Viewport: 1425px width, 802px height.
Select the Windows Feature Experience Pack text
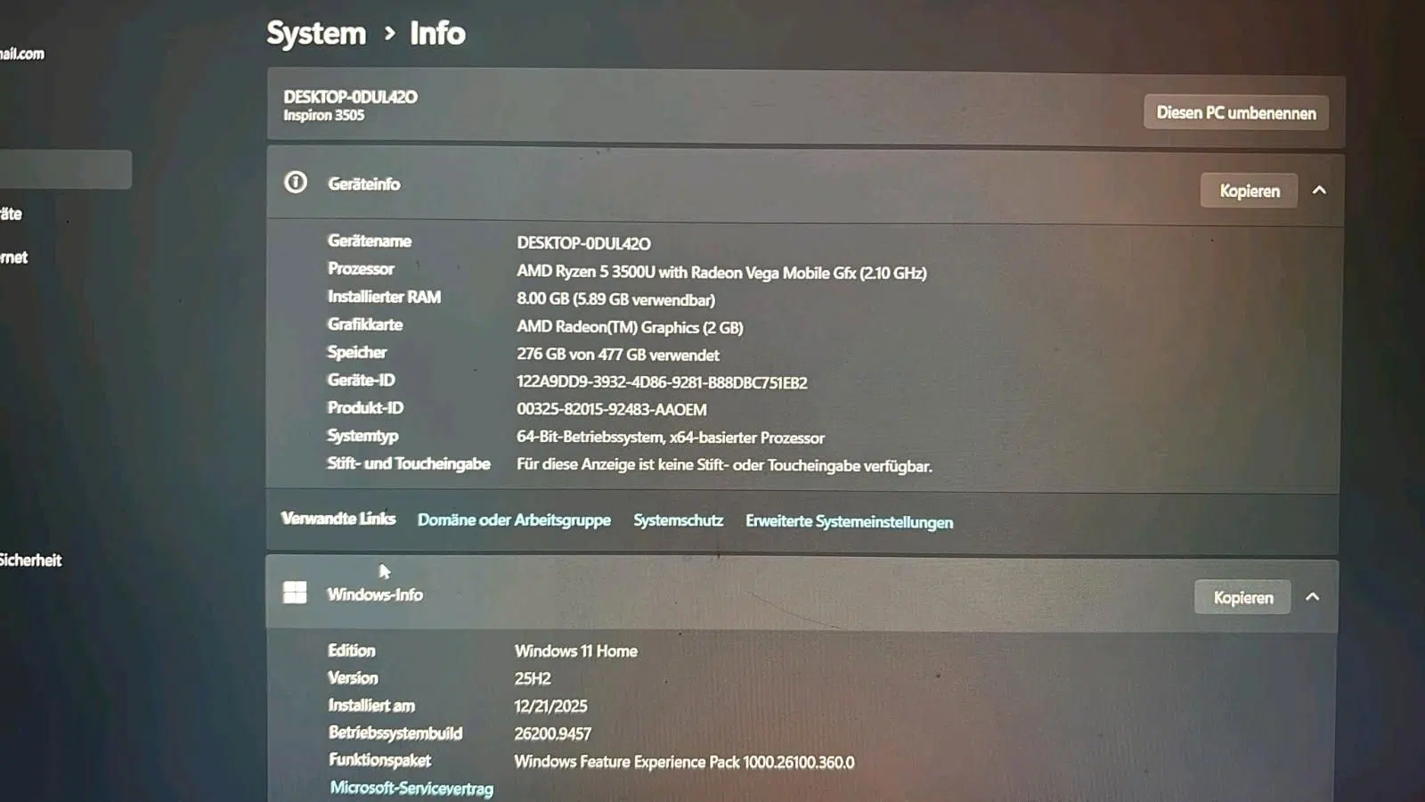[x=684, y=762]
